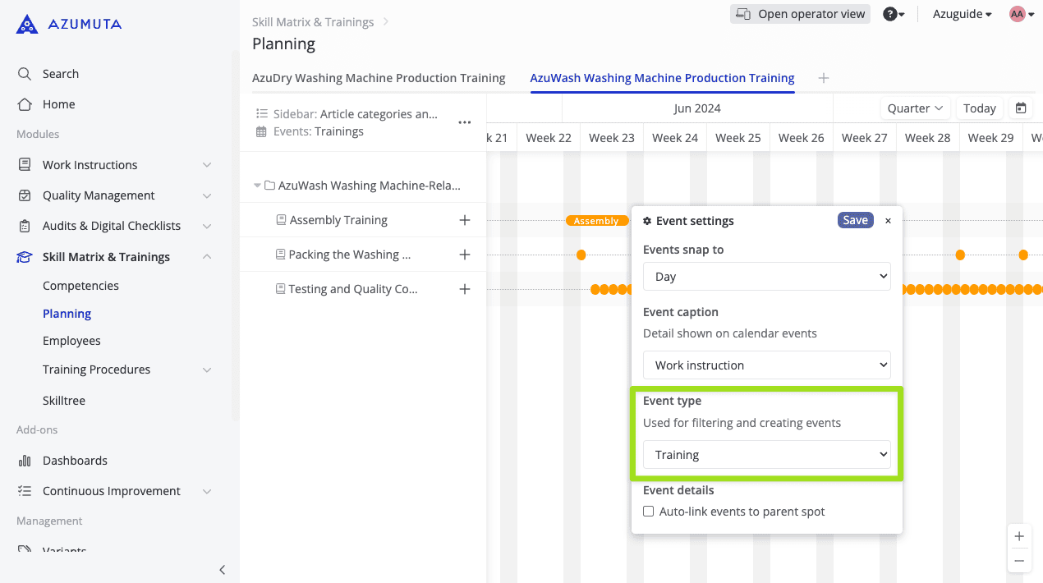This screenshot has width=1043, height=583.
Task: Add event to Assembly Training row
Action: point(465,220)
